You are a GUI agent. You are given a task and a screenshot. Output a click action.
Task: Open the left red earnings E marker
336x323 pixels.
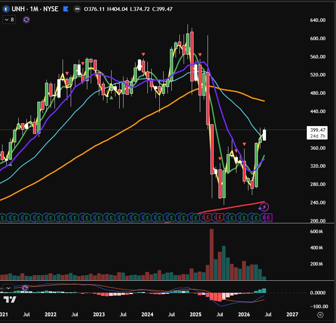tap(208, 217)
